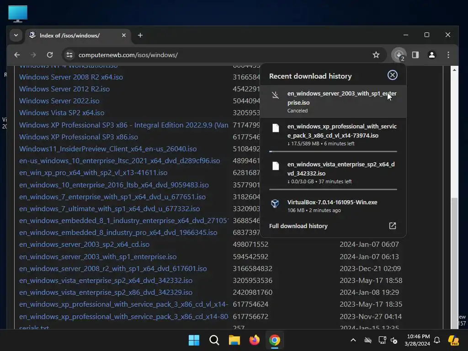The image size is (468, 351).
Task: Click Windows Vista SP2 x64.iso link
Action: coord(62,113)
